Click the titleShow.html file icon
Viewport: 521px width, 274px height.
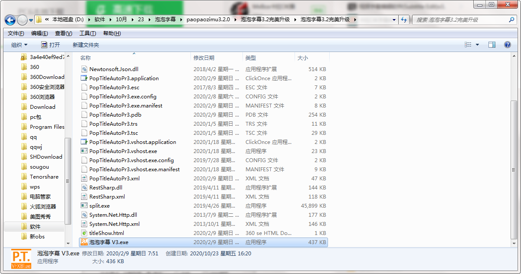point(84,233)
